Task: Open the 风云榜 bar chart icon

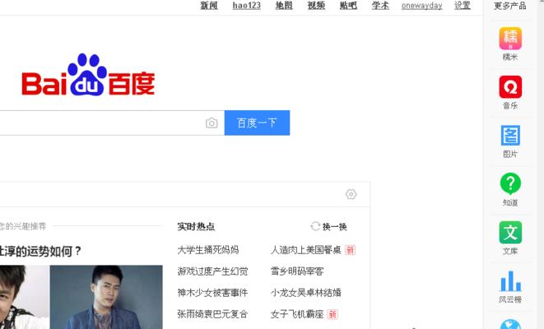Action: [x=510, y=281]
